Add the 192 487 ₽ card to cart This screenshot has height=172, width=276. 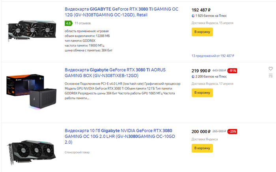click(x=202, y=32)
